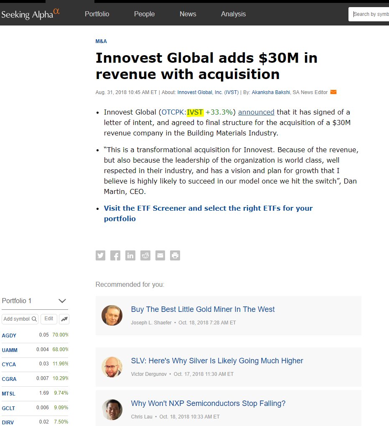This screenshot has width=389, height=426.
Task: Click the OTCPK:IVST ticker link
Action: pos(182,112)
